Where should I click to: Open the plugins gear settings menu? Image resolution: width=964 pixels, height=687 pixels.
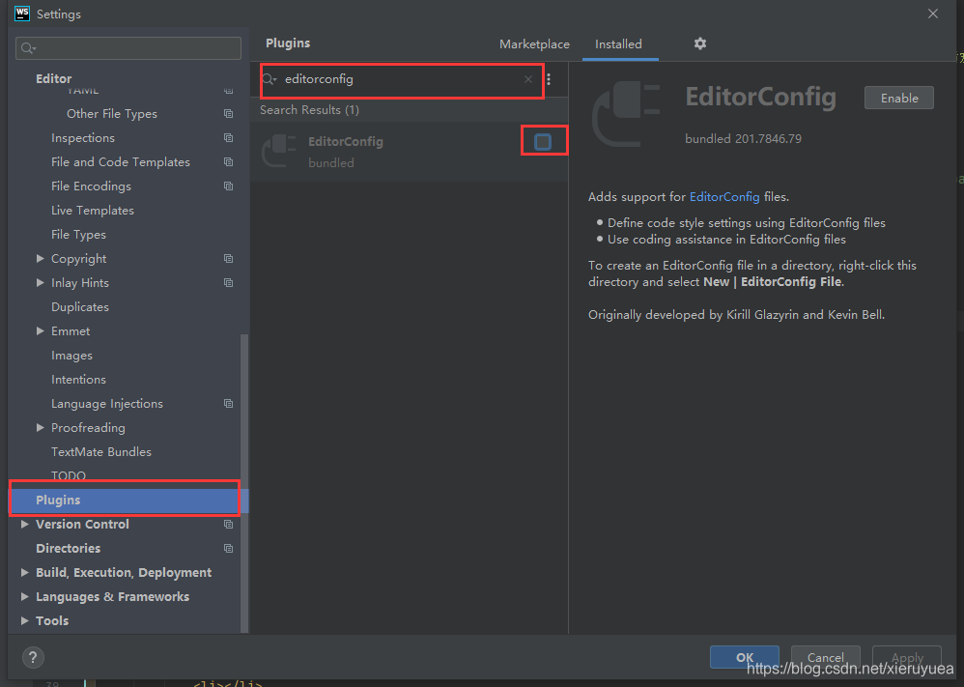[x=699, y=43]
